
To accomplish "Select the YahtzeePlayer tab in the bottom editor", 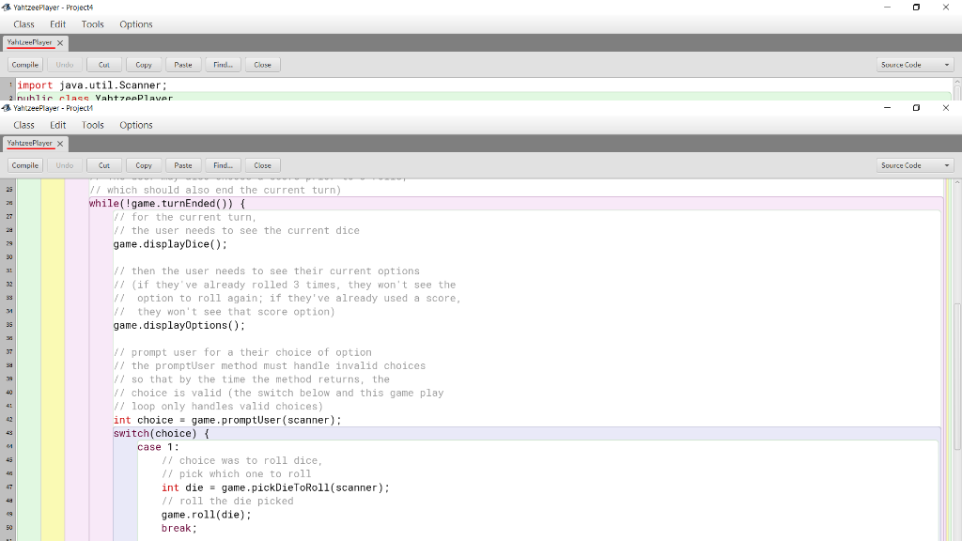I will 28,143.
